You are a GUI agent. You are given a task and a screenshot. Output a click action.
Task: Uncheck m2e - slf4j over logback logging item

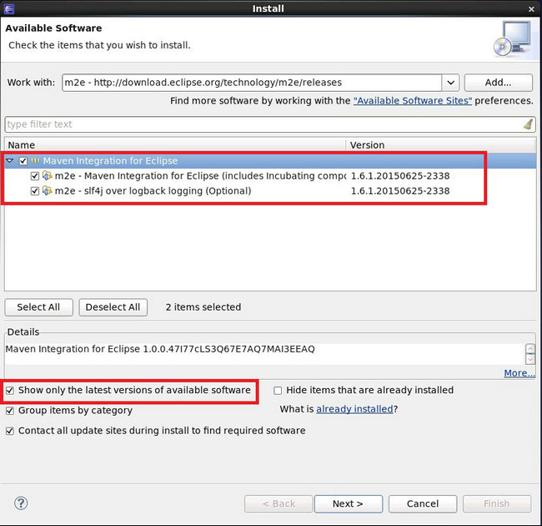[x=34, y=190]
